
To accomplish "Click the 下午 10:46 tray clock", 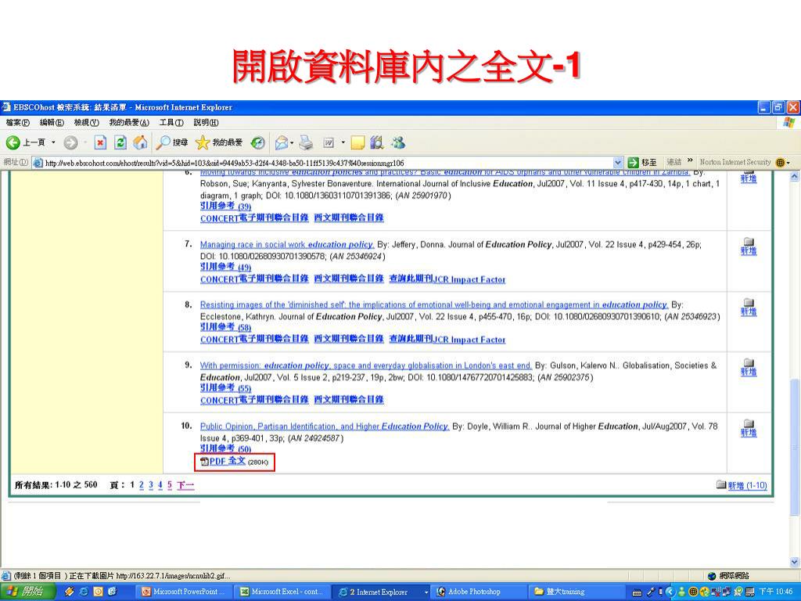I will coord(775,592).
